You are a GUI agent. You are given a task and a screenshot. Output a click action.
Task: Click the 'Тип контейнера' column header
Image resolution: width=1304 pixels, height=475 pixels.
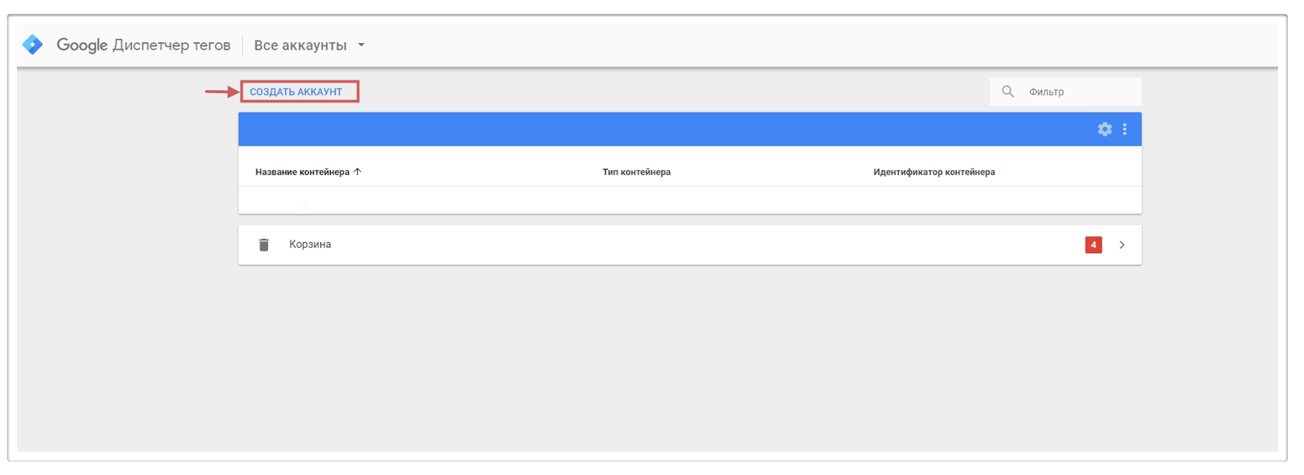pyautogui.click(x=636, y=172)
